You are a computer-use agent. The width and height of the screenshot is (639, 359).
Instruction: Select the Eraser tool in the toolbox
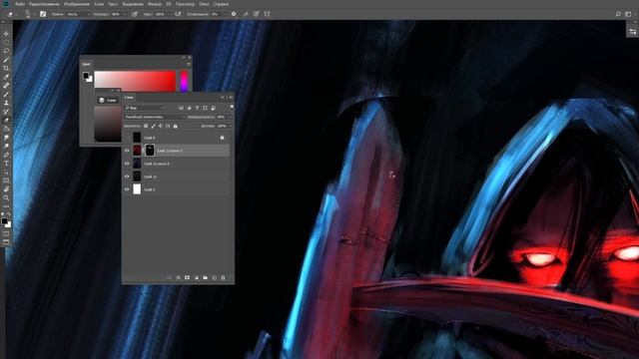[x=6, y=120]
